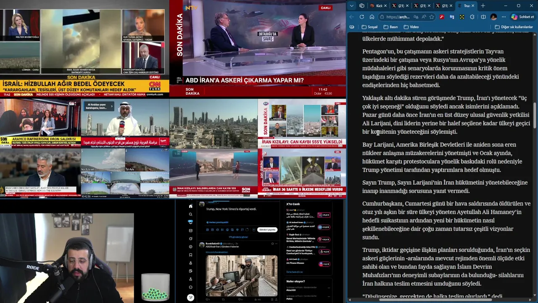Toggle the split screen icon in Edge
This screenshot has height=303, width=538.
pos(483,17)
